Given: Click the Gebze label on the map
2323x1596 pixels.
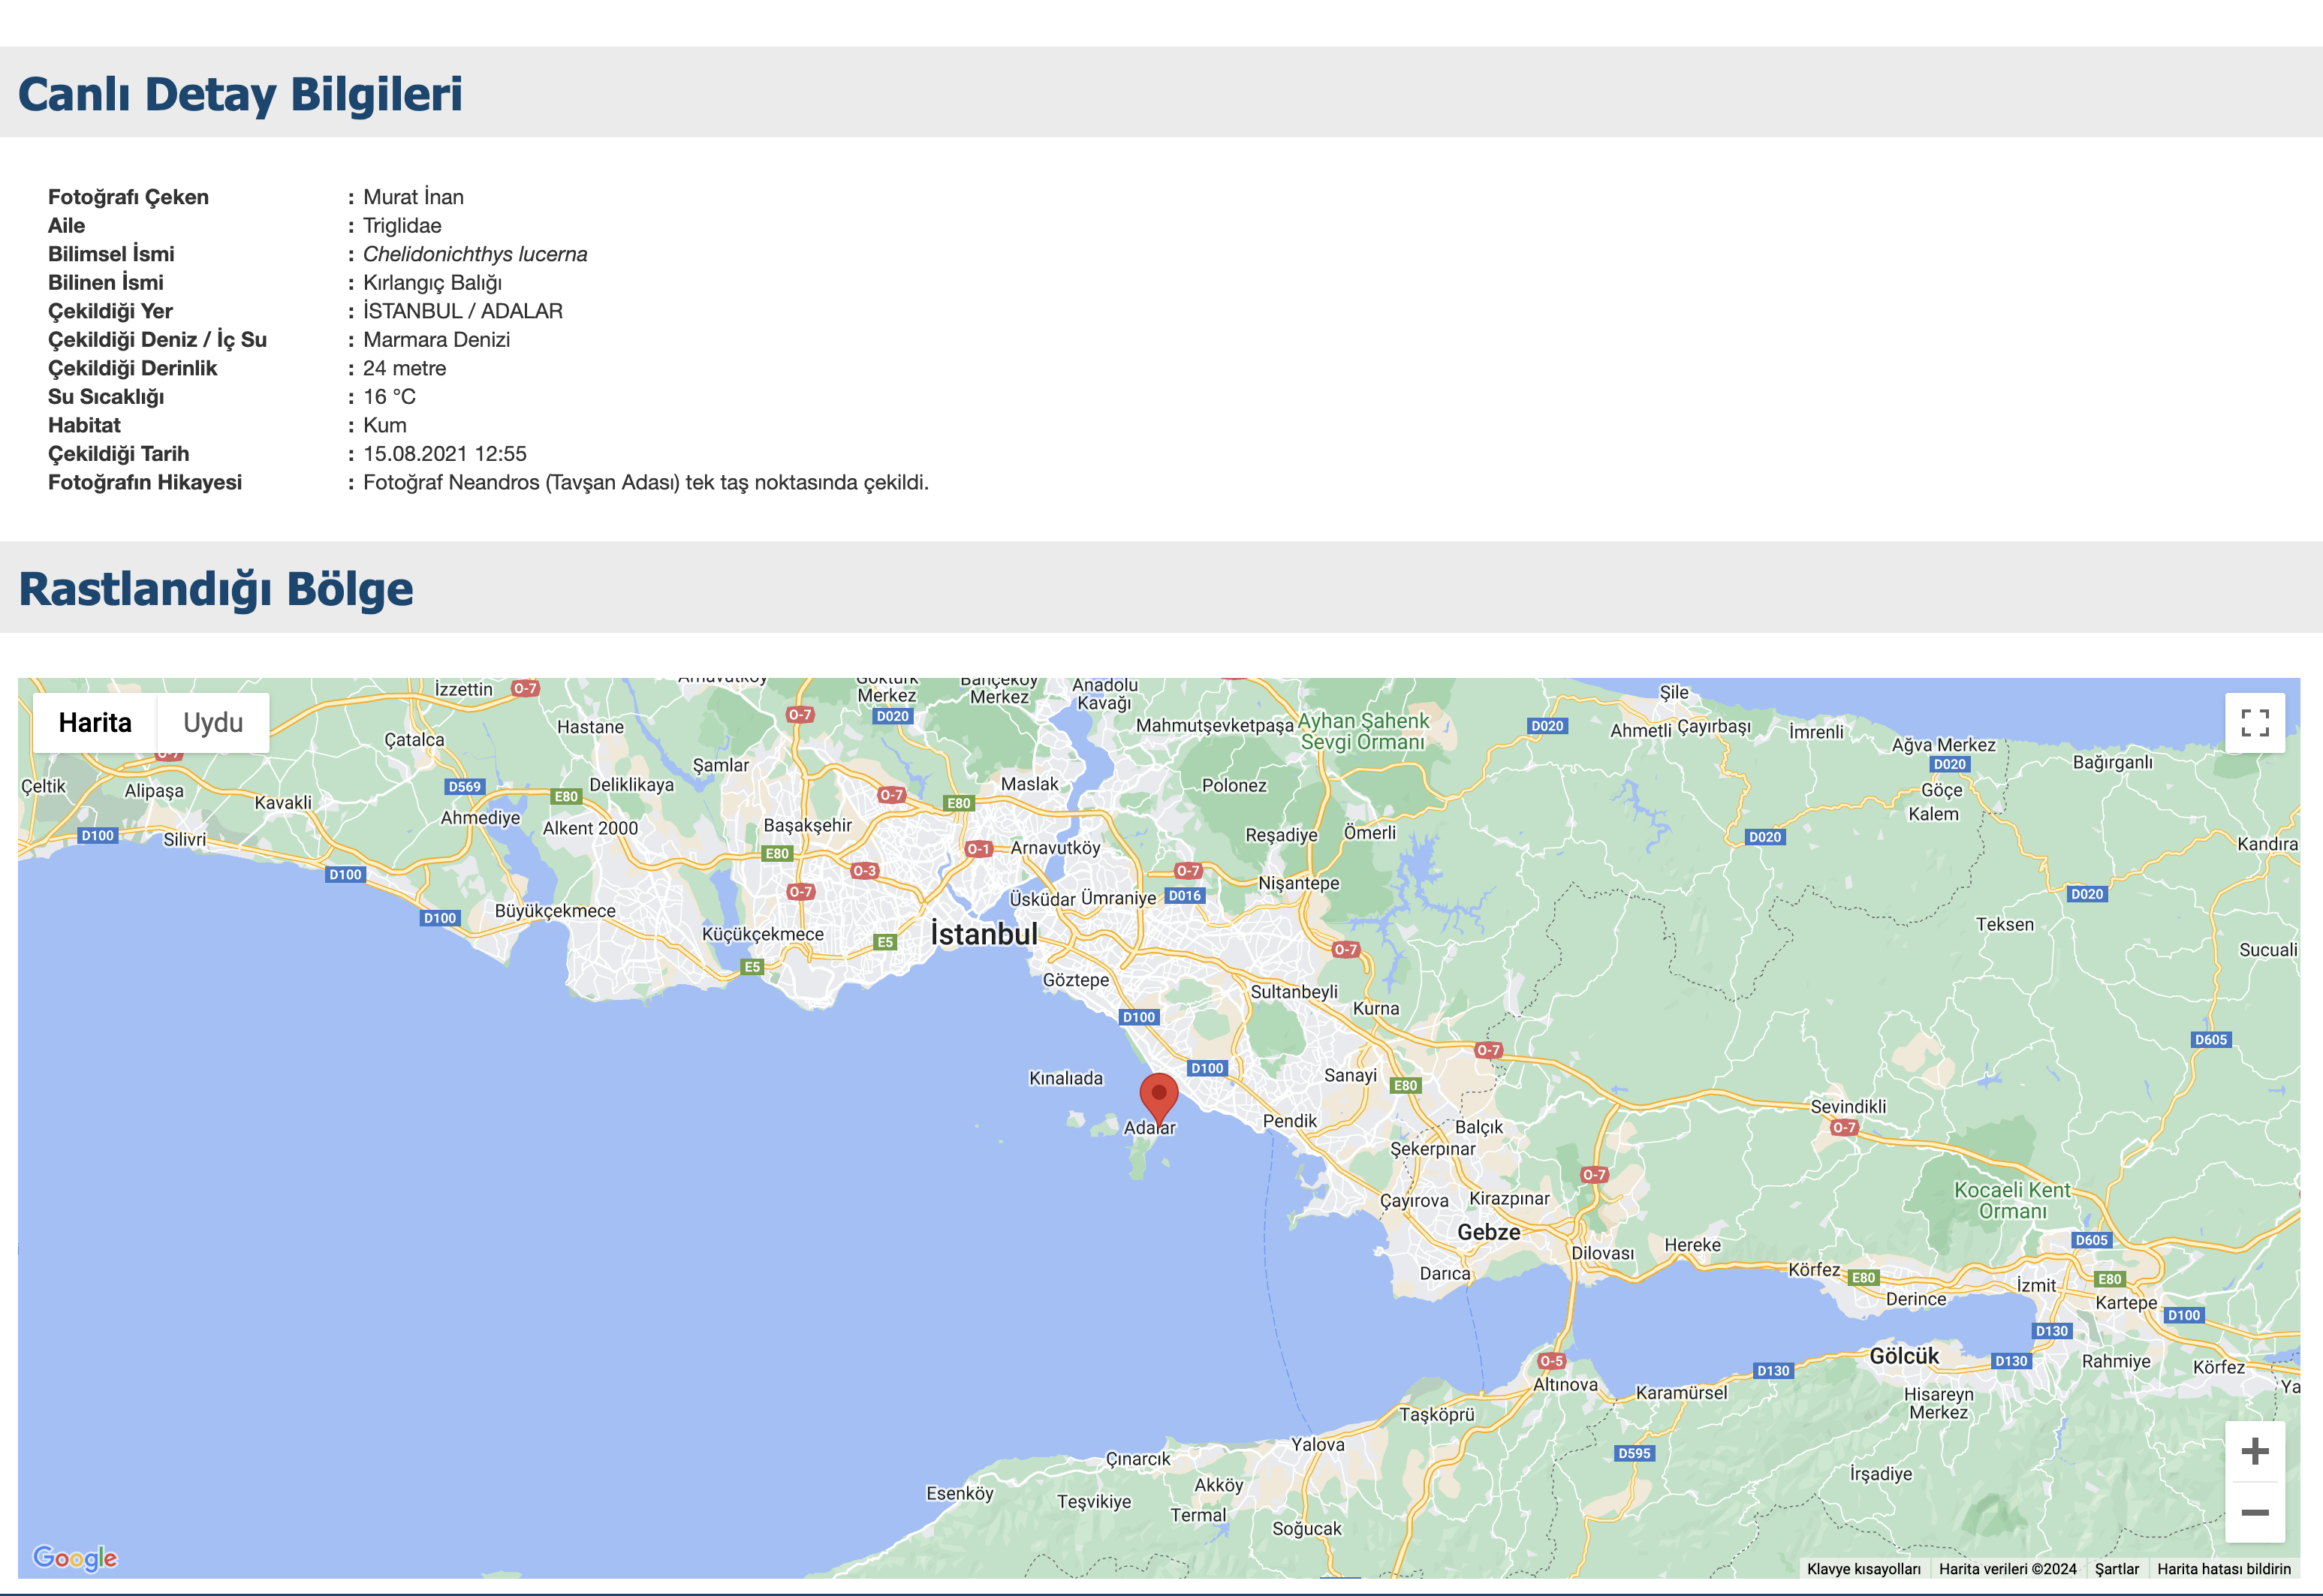Looking at the screenshot, I should (x=1488, y=1232).
